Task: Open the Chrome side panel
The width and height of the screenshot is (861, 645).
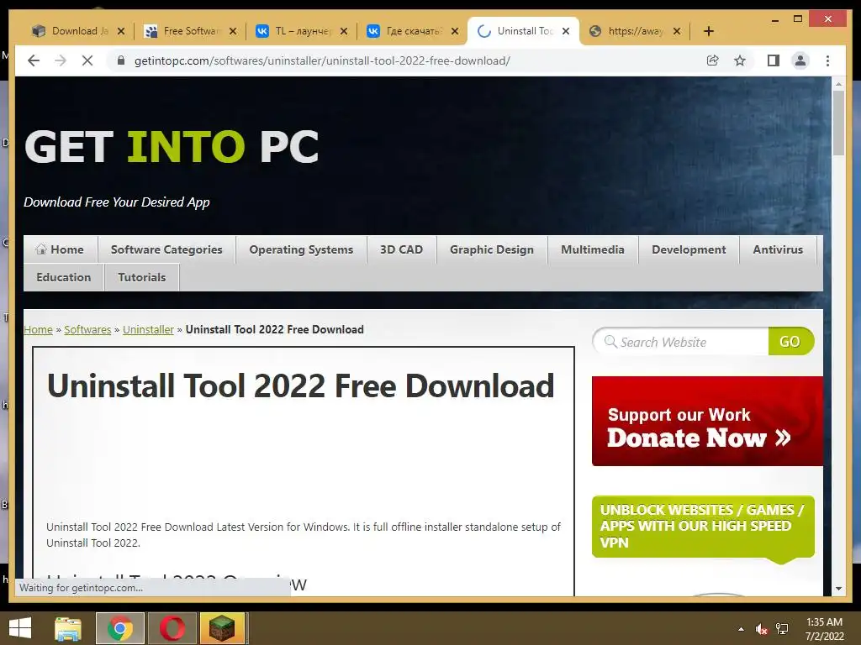Action: [774, 60]
